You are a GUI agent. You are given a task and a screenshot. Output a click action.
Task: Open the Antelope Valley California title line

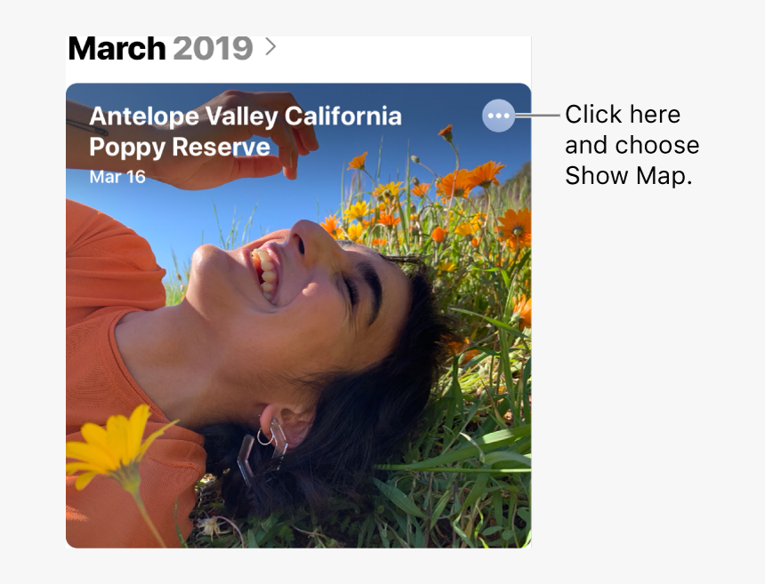[x=246, y=116]
